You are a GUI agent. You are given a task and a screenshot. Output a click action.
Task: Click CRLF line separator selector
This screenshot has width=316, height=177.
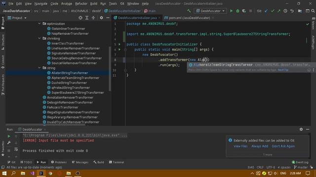[x=260, y=167]
